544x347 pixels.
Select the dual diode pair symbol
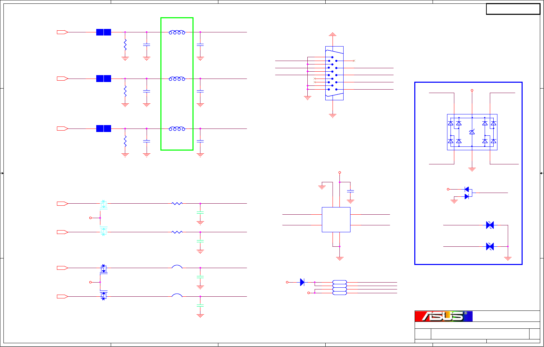467,193
